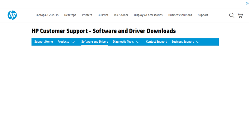The width and height of the screenshot is (249, 137).
Task: Click the Diagnostic Tools label
Action: [123, 42]
